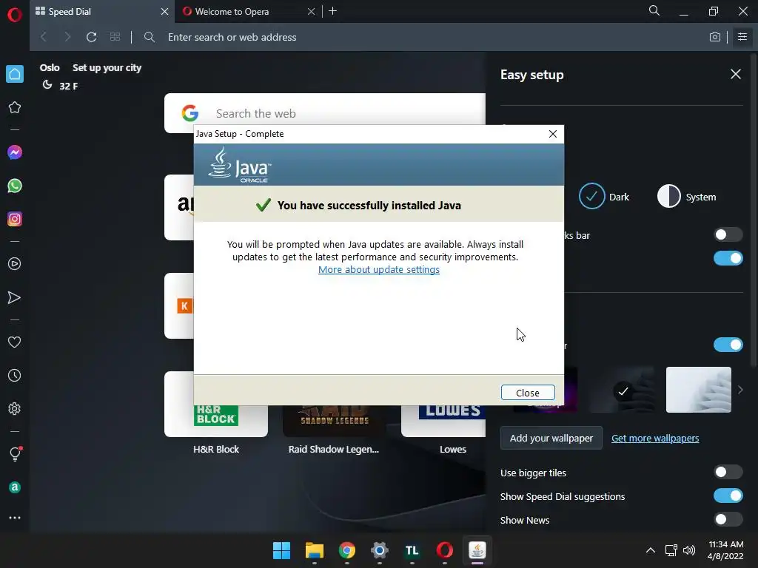This screenshot has width=758, height=568.
Task: Open Get more wallpapers link
Action: (655, 438)
